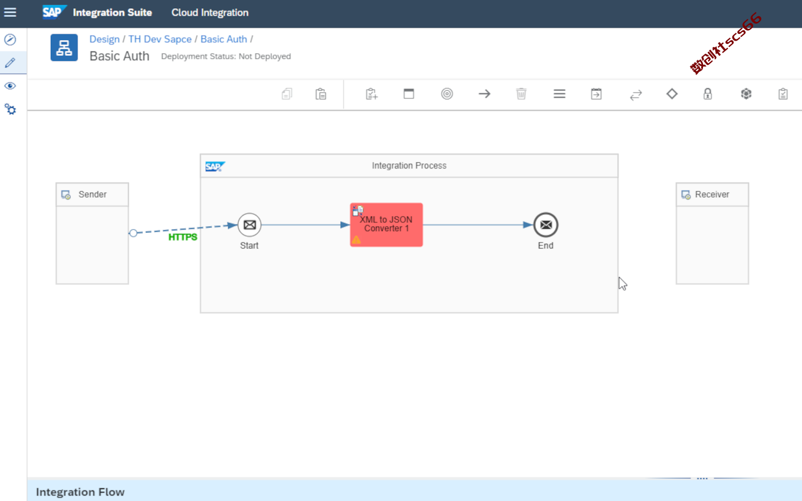Select the Integration Process header
This screenshot has height=501, width=802.
pos(409,166)
